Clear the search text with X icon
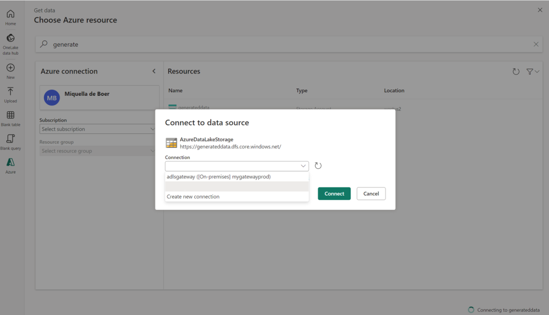The width and height of the screenshot is (549, 315). tap(536, 44)
